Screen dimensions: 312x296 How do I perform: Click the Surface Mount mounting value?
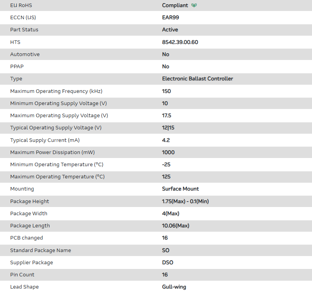coord(180,189)
